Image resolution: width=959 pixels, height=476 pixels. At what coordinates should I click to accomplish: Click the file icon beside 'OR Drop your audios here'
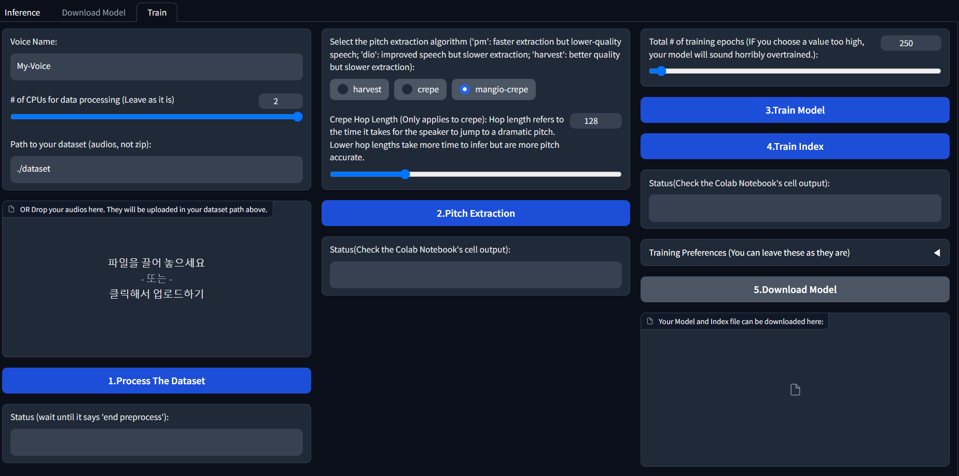[11, 209]
